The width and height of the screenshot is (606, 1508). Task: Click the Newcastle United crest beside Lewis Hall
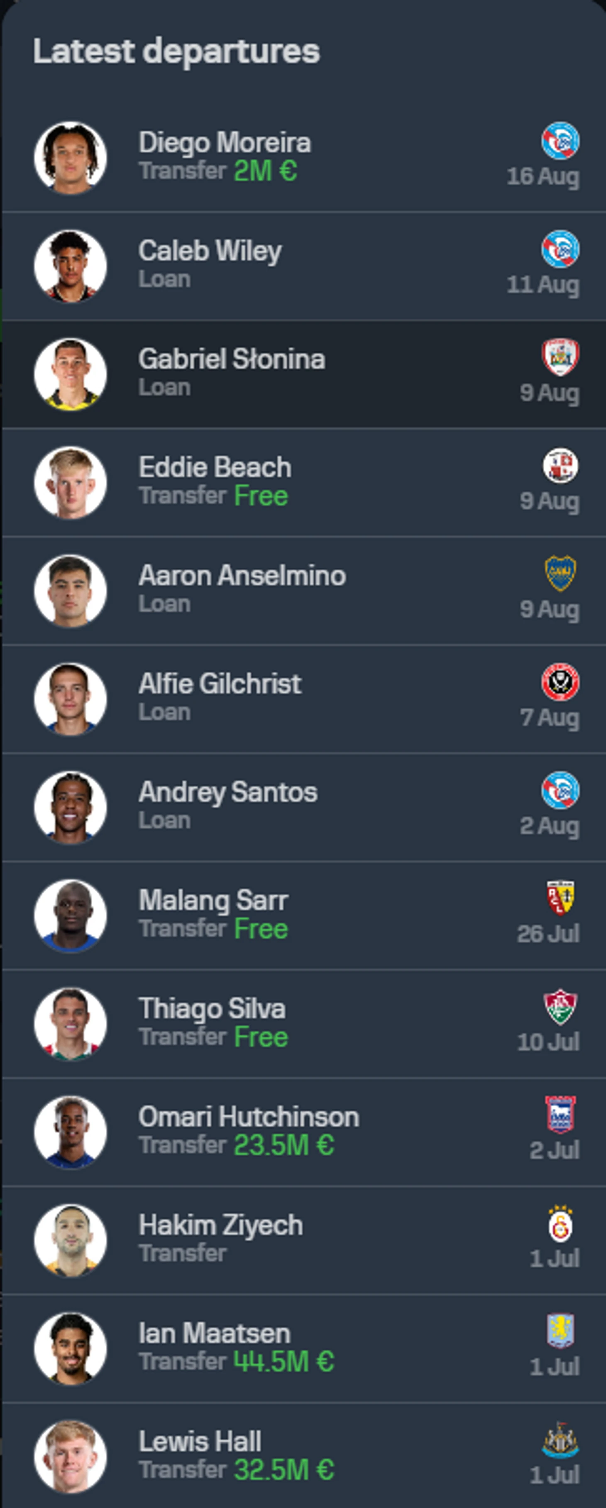coord(560,1440)
